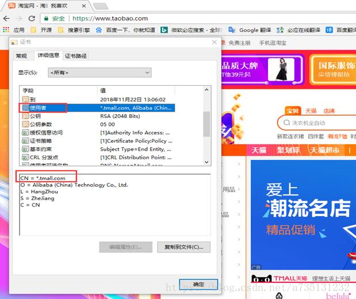Viewport: 356px width, 299px height.
Task: Open 天猫 in the orange nav bar
Action: (x=259, y=150)
